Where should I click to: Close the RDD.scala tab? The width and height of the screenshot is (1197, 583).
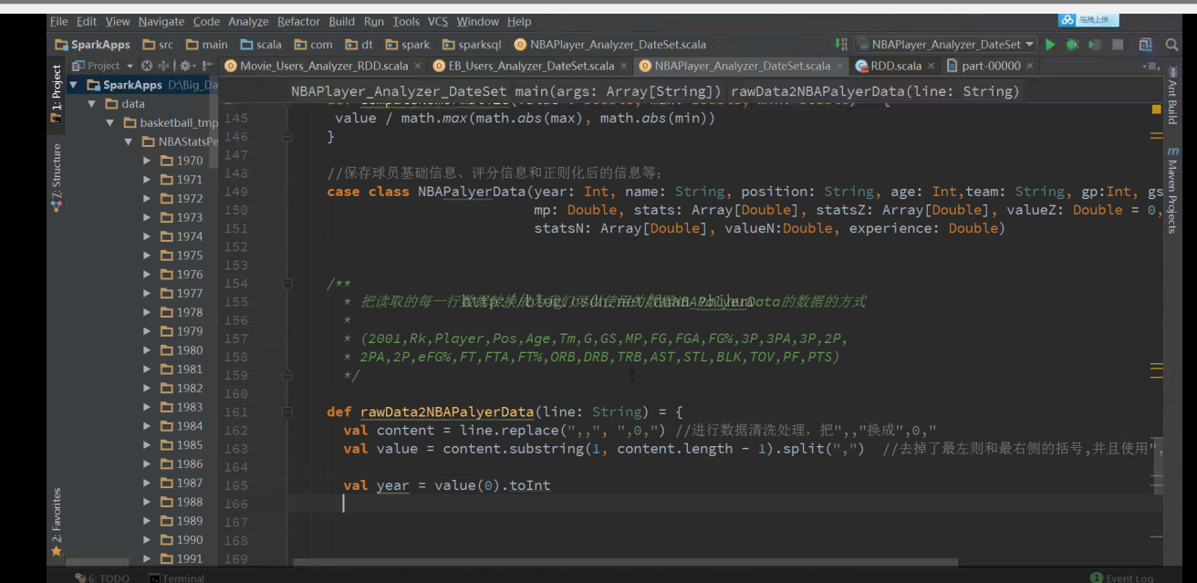932,66
